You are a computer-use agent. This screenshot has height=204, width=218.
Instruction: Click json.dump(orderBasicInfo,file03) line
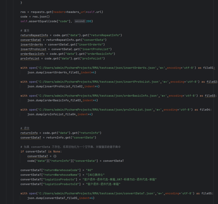(63, 100)
